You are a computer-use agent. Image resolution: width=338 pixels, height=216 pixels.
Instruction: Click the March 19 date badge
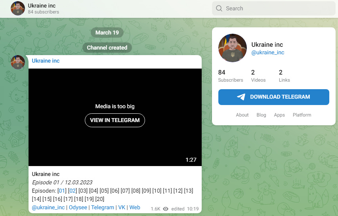pyautogui.click(x=107, y=32)
